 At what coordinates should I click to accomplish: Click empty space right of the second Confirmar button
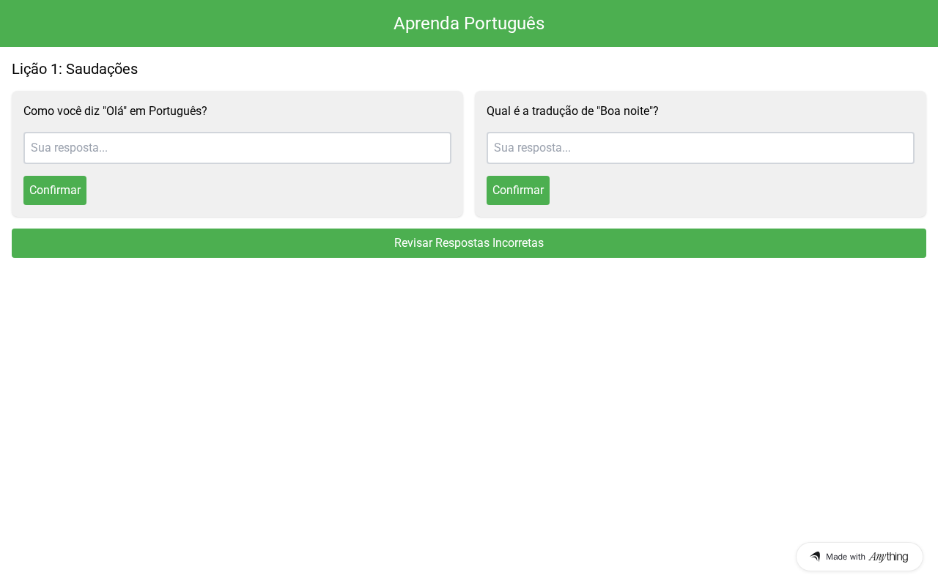(733, 190)
